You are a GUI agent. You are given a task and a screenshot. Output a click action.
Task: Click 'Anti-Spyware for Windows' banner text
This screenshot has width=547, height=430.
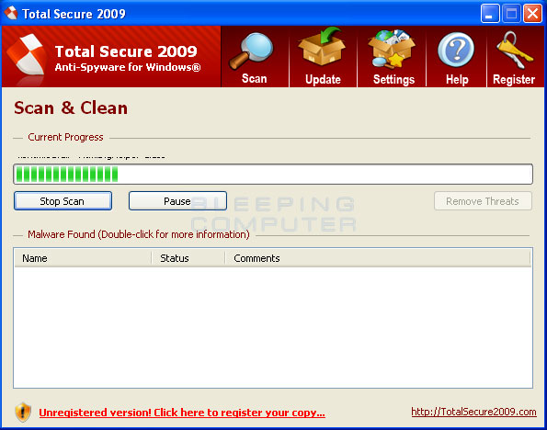(128, 67)
